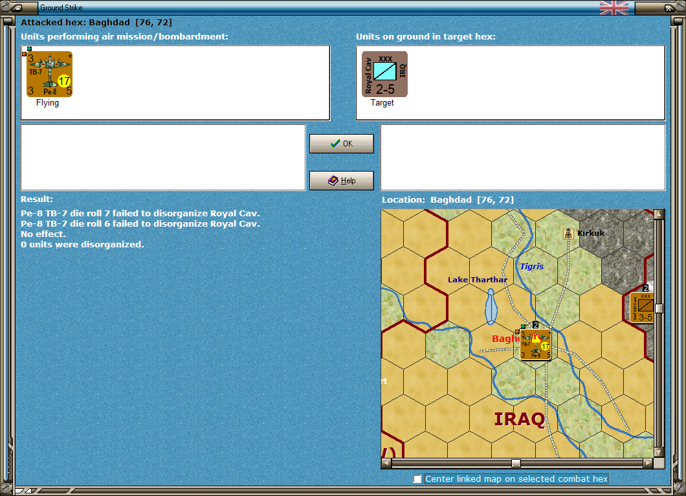
Task: Click the 'Flying' label under the bomber
Action: click(47, 103)
